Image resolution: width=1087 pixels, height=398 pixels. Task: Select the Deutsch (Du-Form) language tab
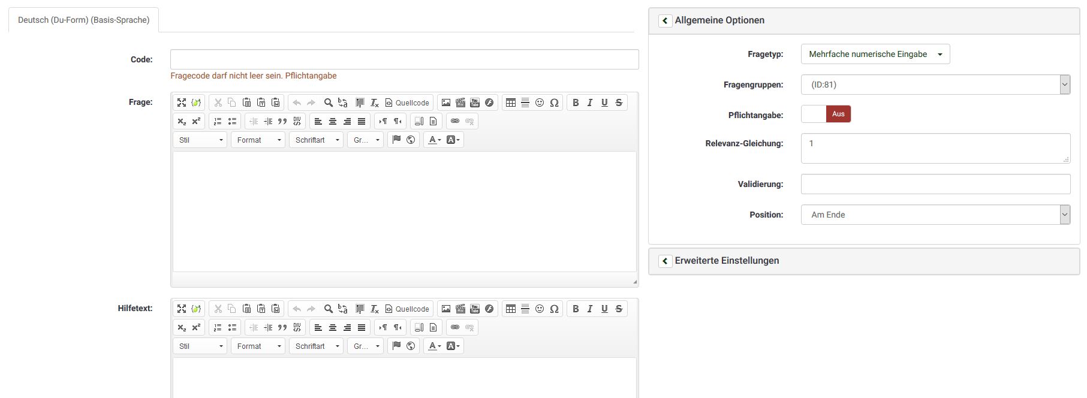[x=83, y=20]
